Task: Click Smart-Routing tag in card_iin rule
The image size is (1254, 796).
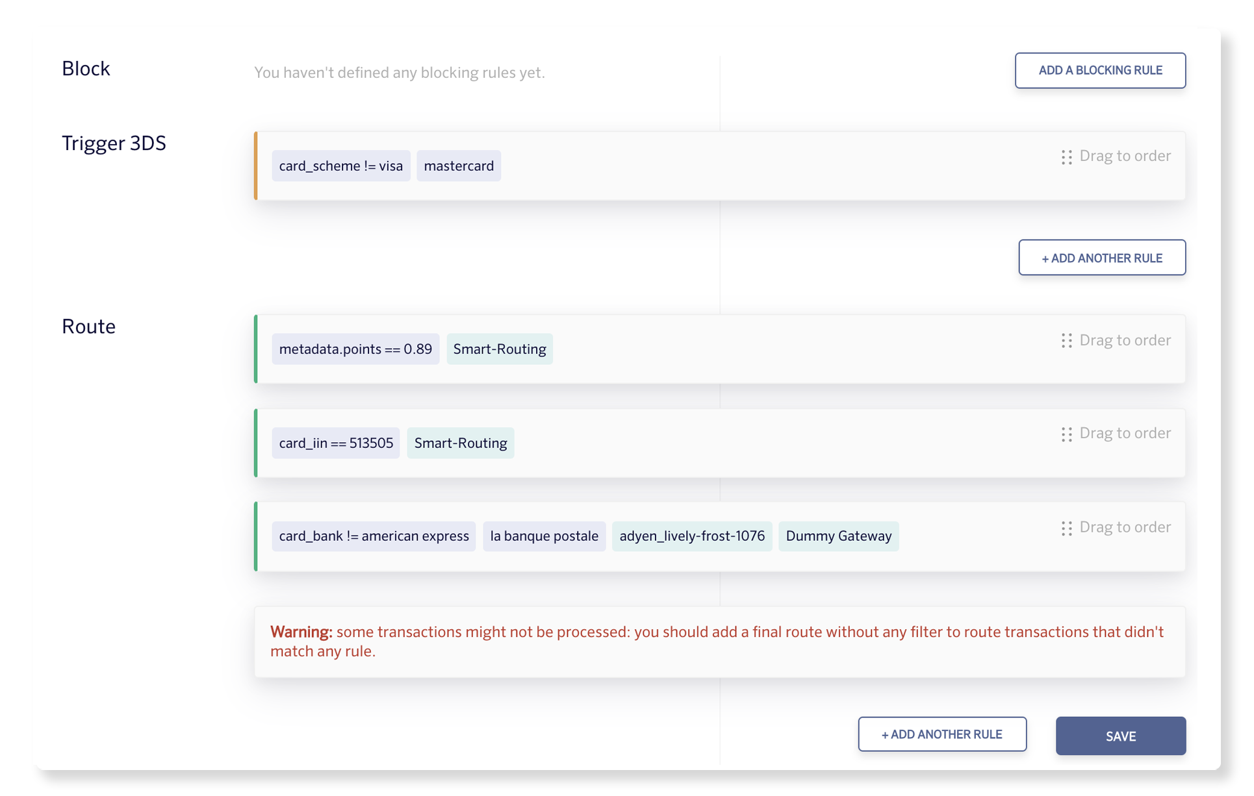Action: pyautogui.click(x=460, y=443)
